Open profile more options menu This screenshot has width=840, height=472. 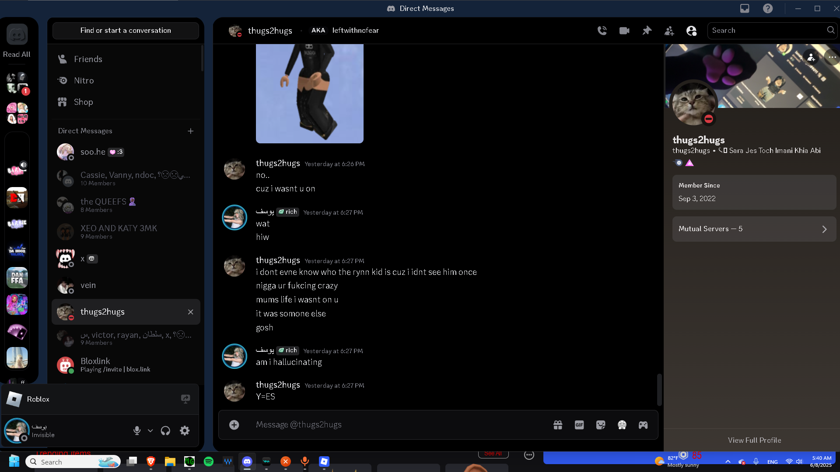pyautogui.click(x=832, y=57)
